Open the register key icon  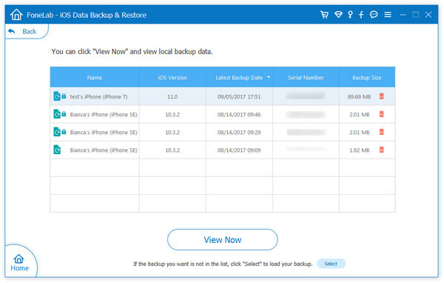click(350, 15)
